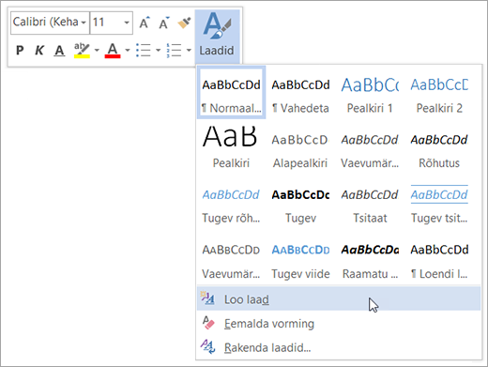Apply yellow text highlight color
The image size is (488, 367).
pyautogui.click(x=82, y=50)
